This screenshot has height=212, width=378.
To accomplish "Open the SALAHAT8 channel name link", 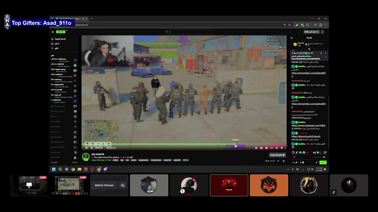I will coord(98,154).
